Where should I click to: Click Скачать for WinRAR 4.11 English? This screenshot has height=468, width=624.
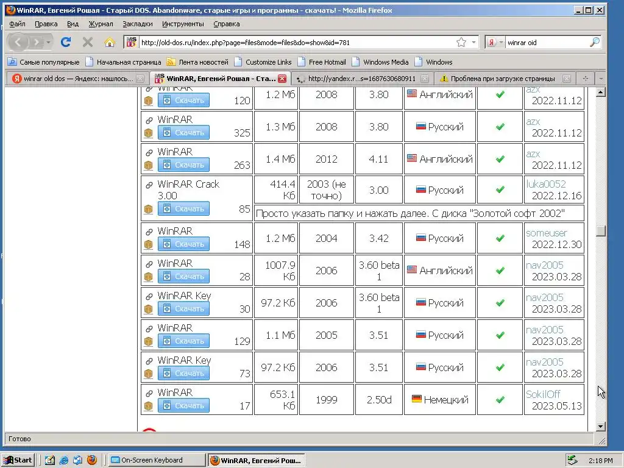pos(183,165)
